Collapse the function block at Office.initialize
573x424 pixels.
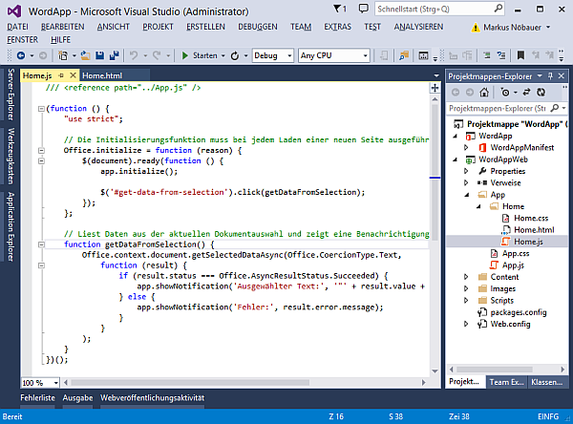pos(40,151)
